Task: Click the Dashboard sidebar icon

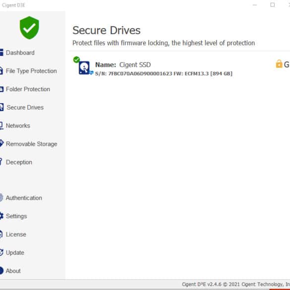Action: pos(1,53)
